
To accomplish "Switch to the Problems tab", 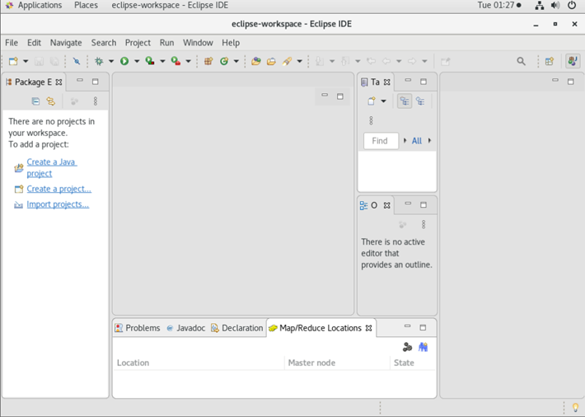I will pos(138,328).
